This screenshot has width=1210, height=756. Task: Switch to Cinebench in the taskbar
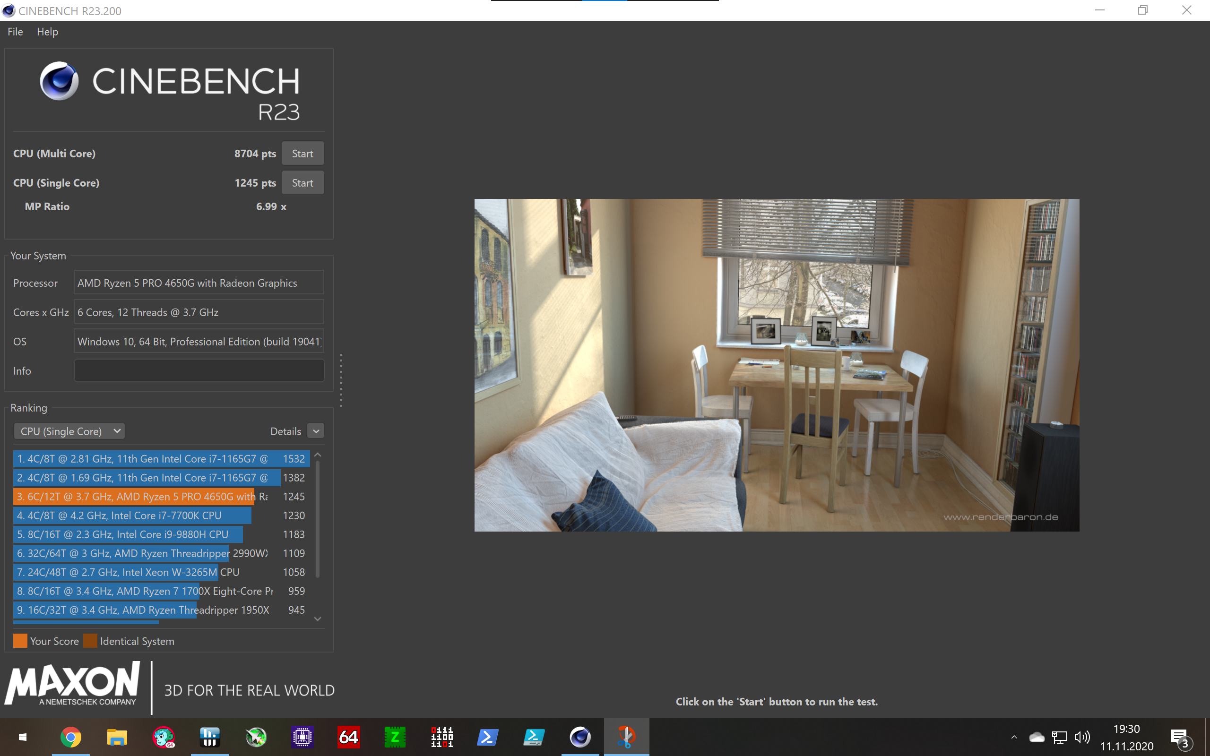click(x=580, y=737)
